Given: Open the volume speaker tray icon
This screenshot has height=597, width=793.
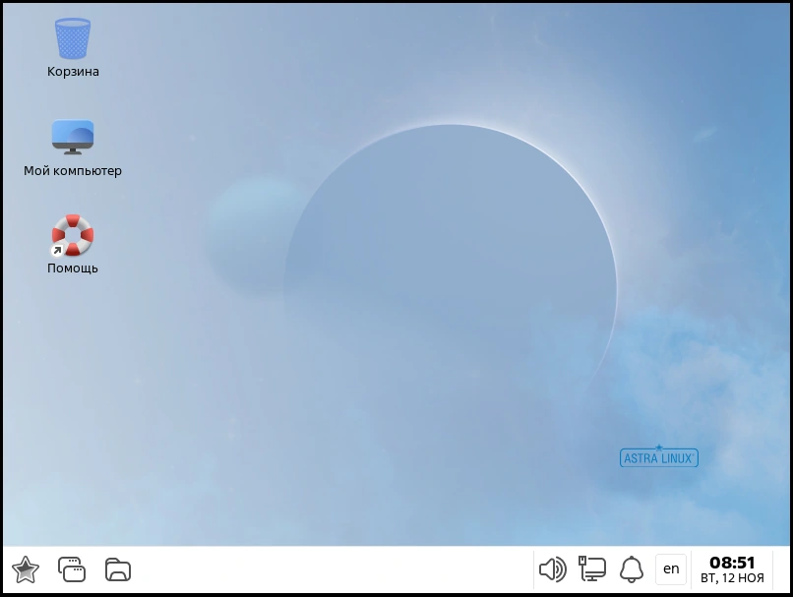Looking at the screenshot, I should 553,569.
